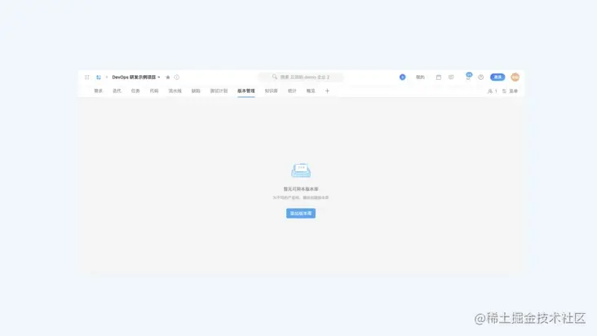Switch to the 缺陷 tab
Screen dimensions: 597x336
coord(196,91)
